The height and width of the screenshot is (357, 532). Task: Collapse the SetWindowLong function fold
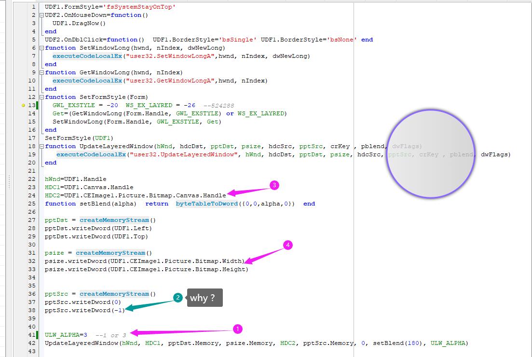41,48
